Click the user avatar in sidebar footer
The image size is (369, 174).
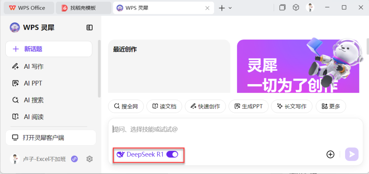click(x=15, y=159)
